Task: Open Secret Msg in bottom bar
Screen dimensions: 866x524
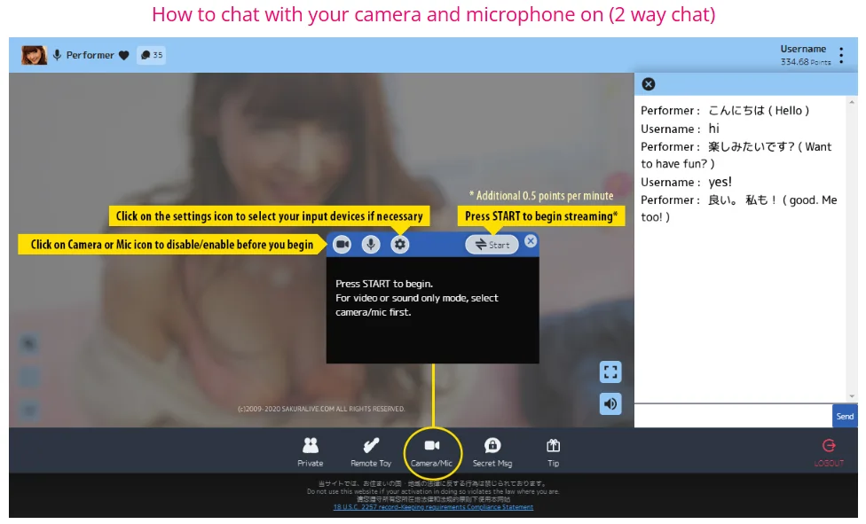Action: click(492, 452)
